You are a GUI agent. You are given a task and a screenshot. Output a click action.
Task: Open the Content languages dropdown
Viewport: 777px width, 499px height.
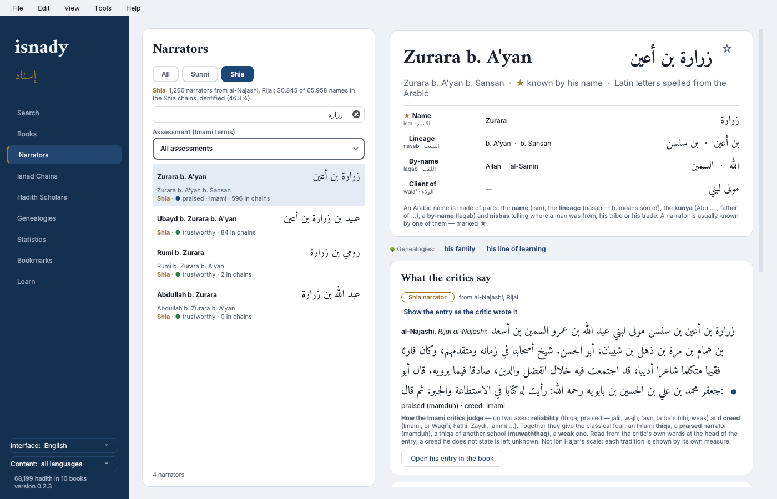click(x=64, y=464)
